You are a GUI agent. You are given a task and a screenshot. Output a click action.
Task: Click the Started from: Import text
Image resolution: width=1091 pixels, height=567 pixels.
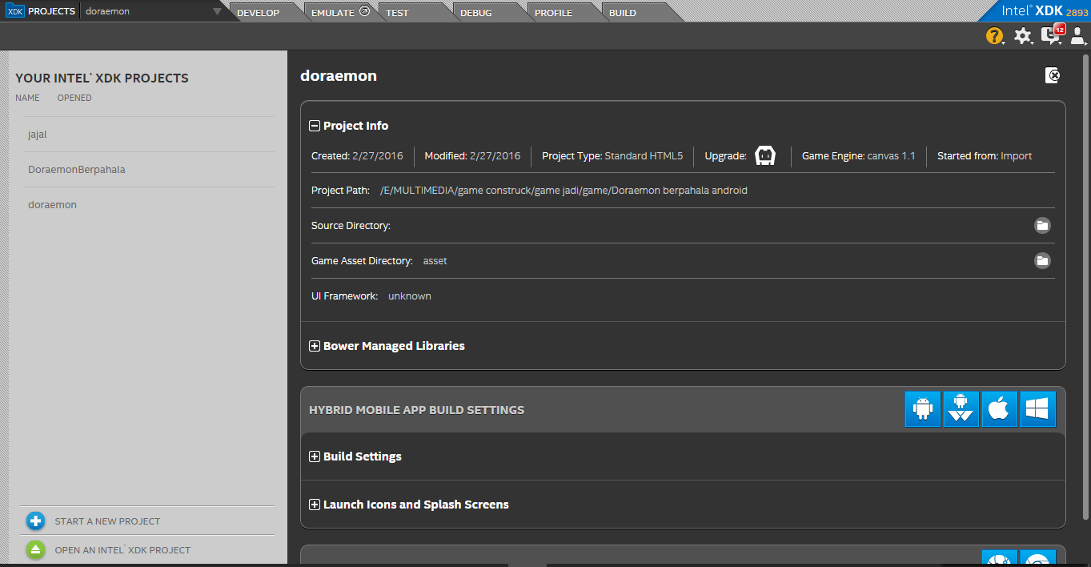(x=985, y=156)
